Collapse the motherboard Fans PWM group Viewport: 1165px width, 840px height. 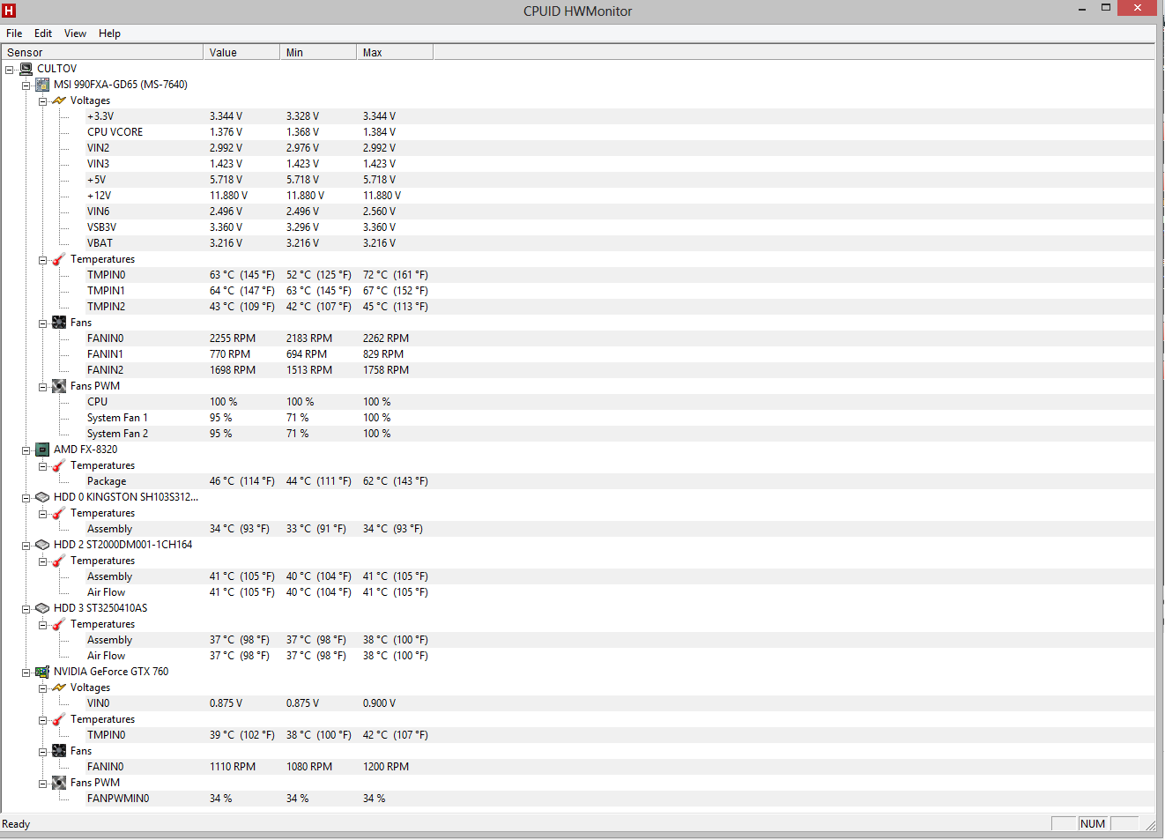[x=43, y=387]
